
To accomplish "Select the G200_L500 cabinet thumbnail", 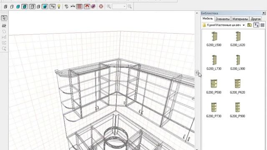I will click(214, 36).
